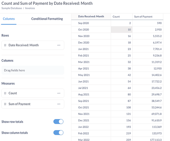Open options menu for Date Received: Month field

point(59,45)
